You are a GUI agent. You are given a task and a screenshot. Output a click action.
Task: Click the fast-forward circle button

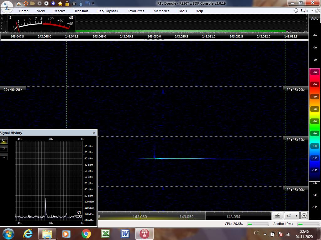(x=304, y=216)
